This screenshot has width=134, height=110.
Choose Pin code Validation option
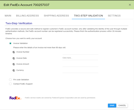coord(10,80)
